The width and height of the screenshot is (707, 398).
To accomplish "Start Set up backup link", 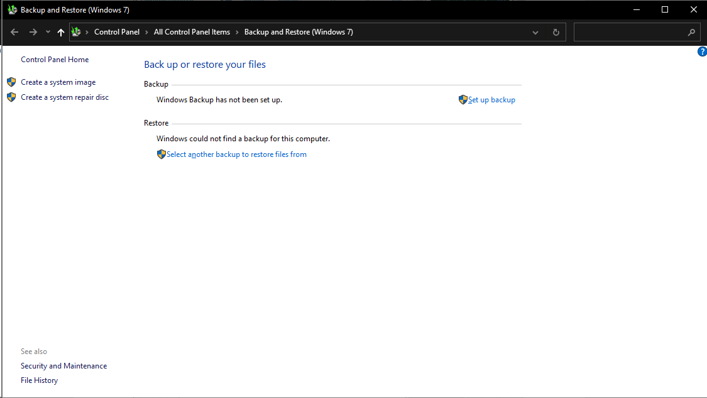I will click(491, 100).
